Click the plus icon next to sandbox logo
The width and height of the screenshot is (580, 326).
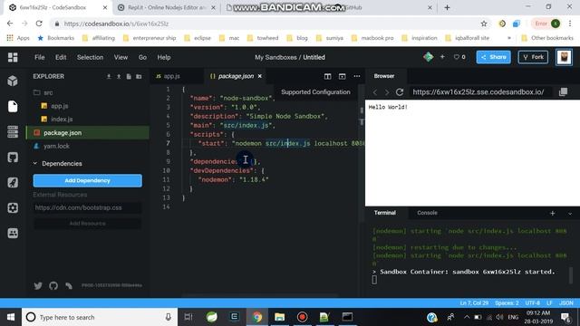click(442, 57)
